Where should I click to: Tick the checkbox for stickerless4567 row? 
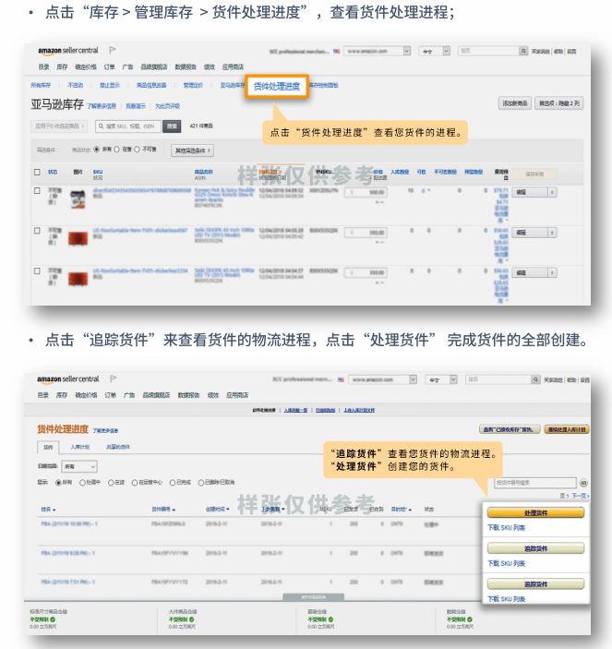point(37,231)
